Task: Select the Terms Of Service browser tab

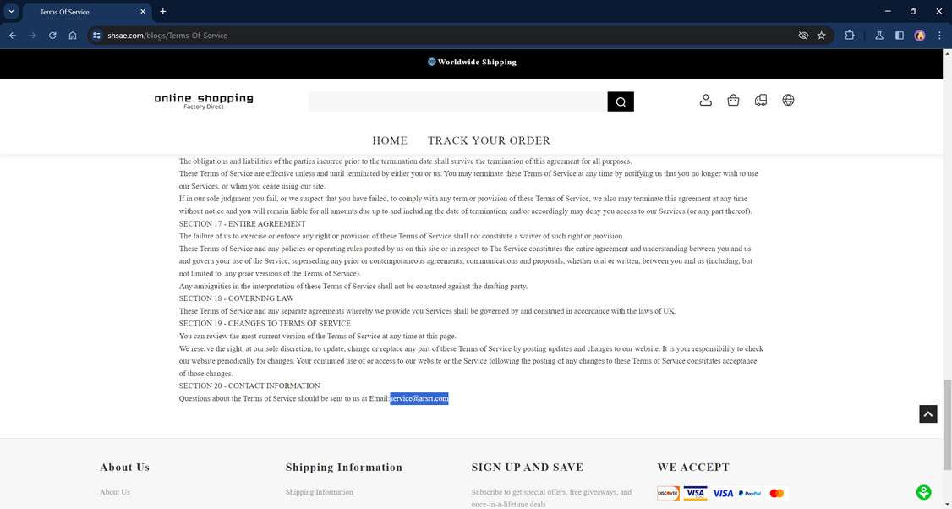Action: coord(85,12)
